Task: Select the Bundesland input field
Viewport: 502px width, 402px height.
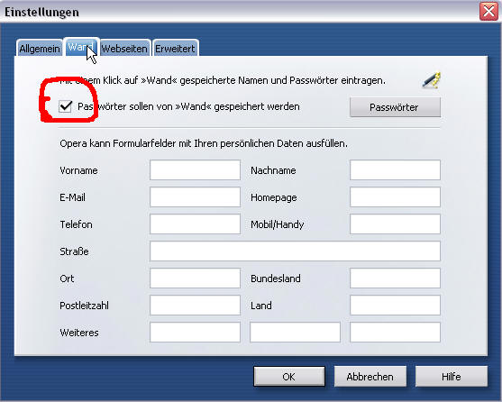Action: coord(395,279)
